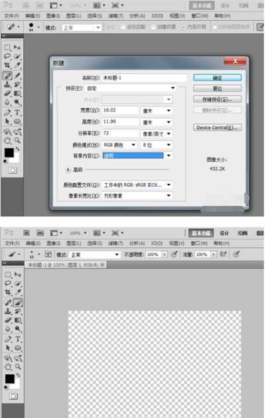This screenshot has height=418, width=265.
Task: Toggle 对所有图层取样 checkbox in options bar
Action: coord(231,27)
